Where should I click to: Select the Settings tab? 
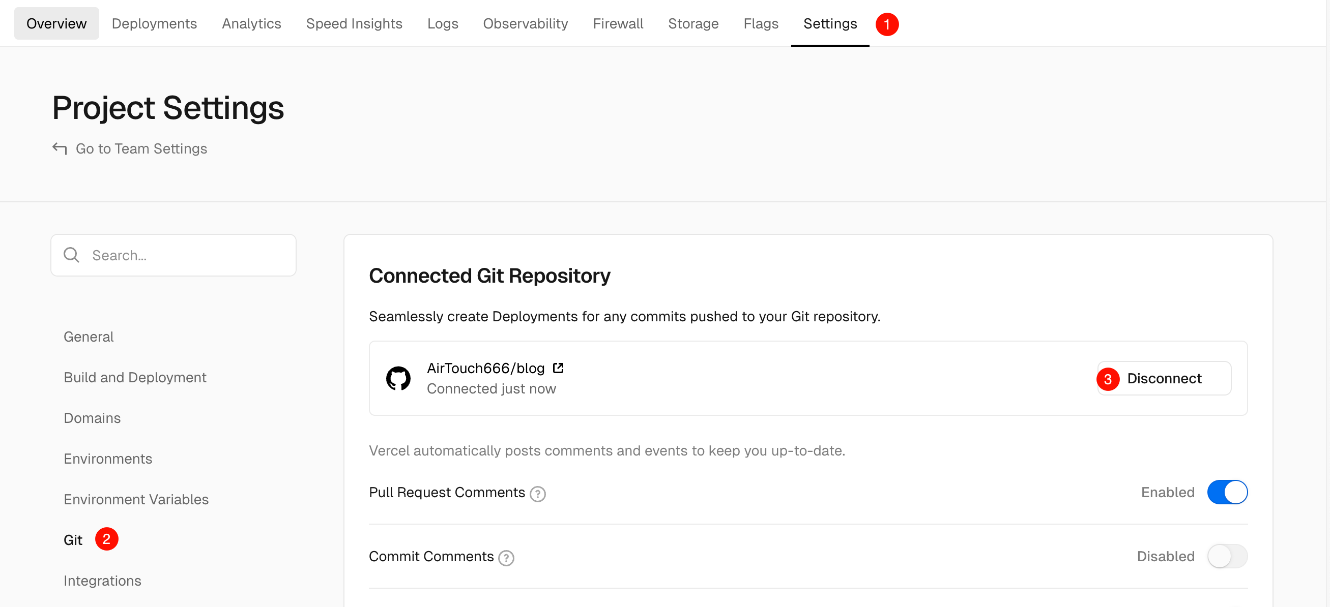830,24
